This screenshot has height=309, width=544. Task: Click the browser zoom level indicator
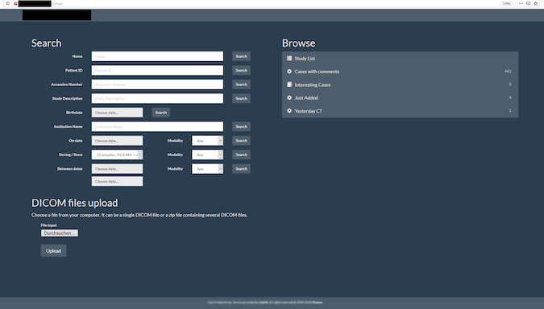coord(507,3)
